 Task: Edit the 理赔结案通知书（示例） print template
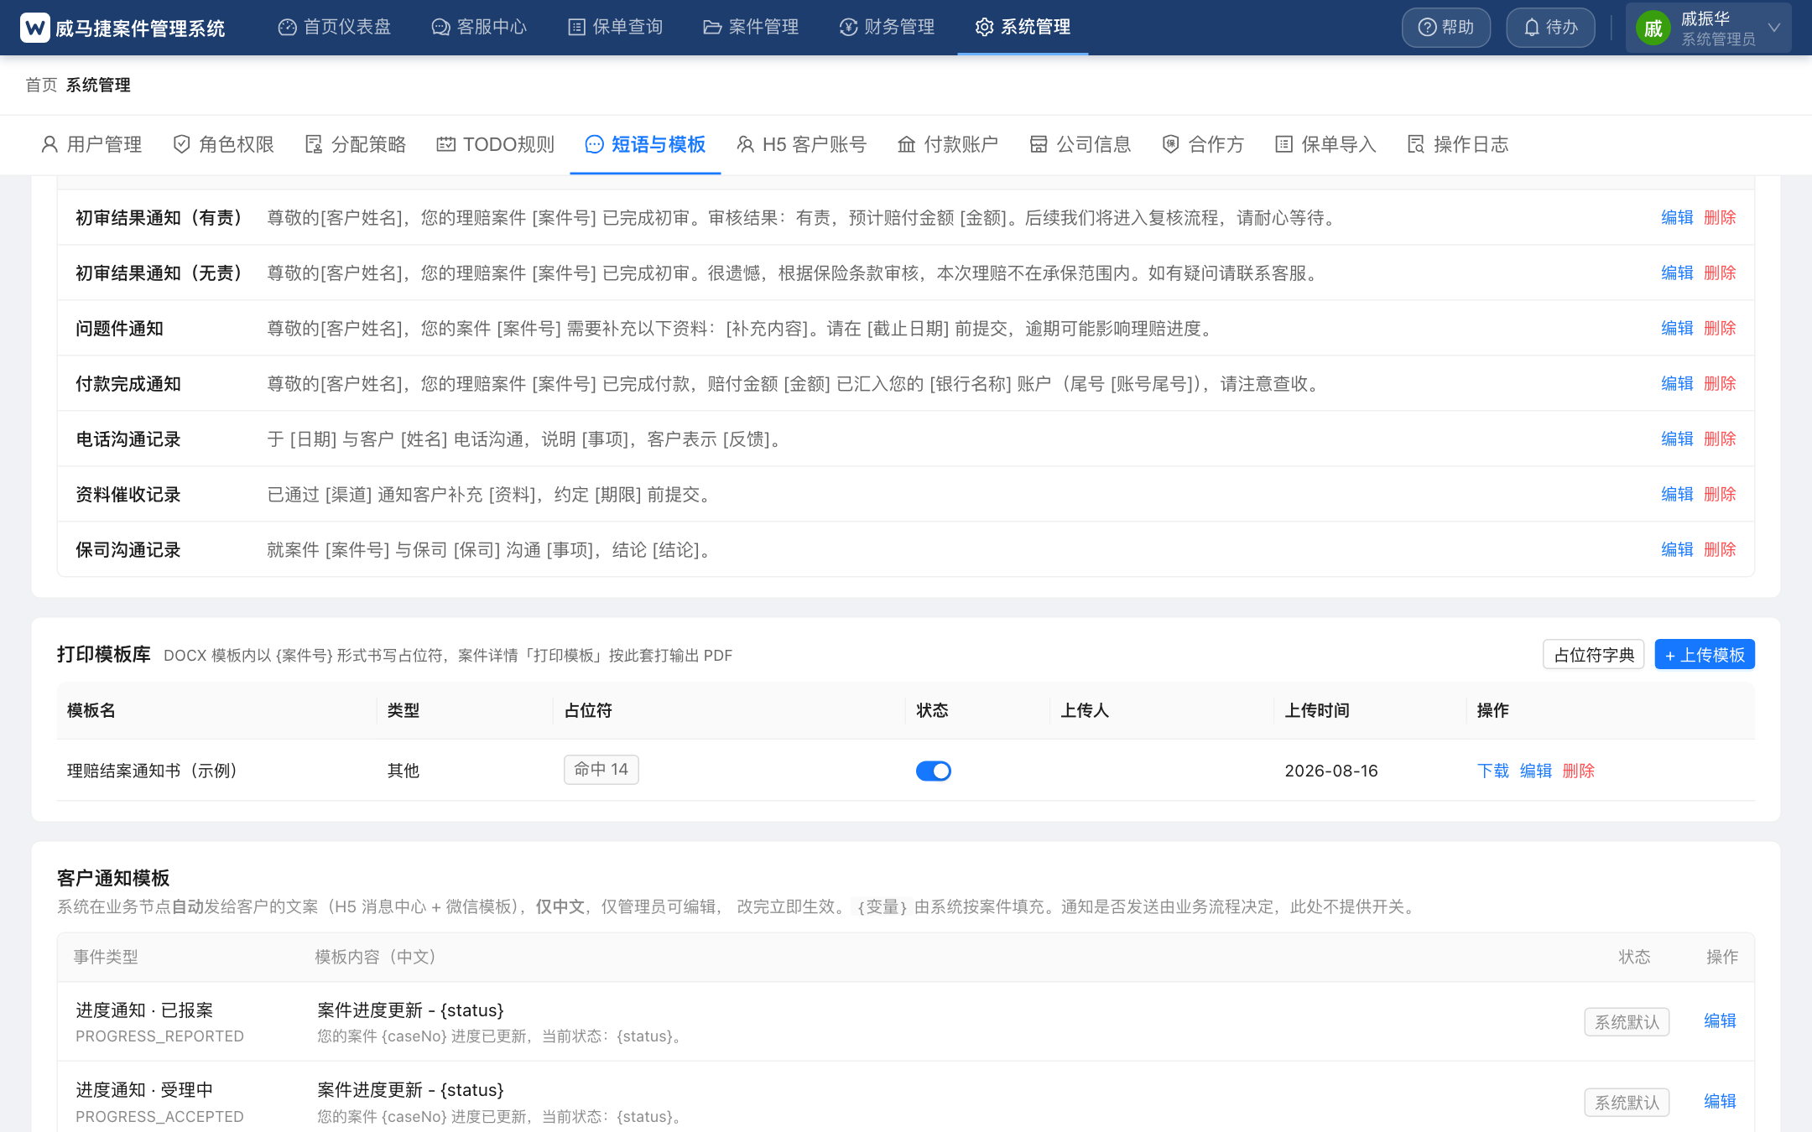tap(1535, 771)
